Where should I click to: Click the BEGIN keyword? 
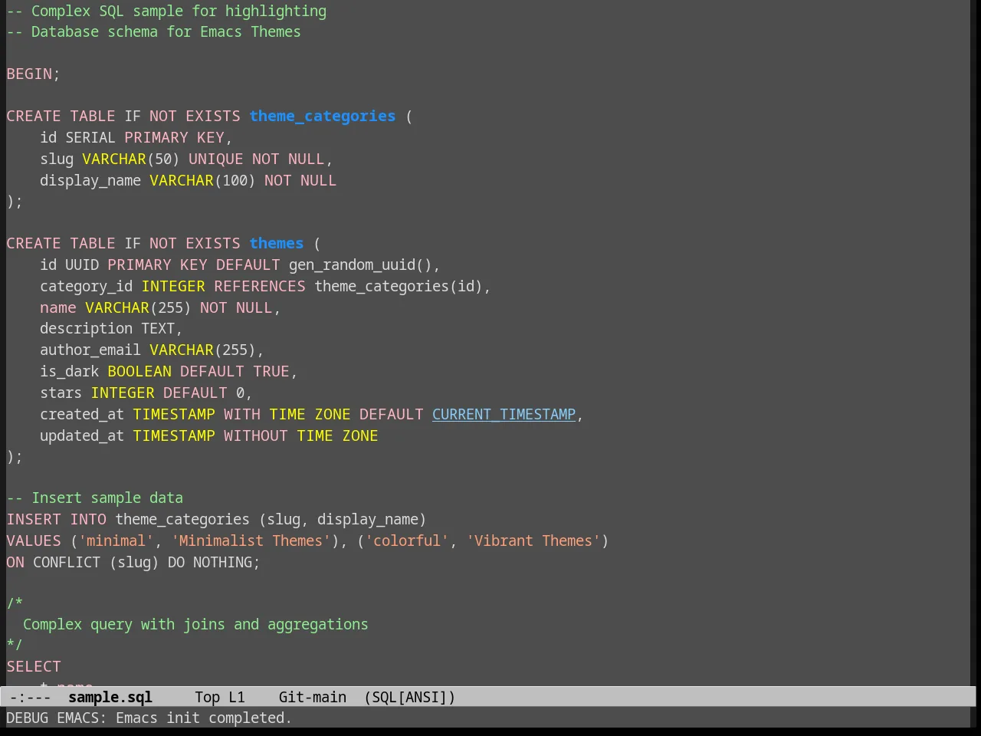[x=29, y=74]
